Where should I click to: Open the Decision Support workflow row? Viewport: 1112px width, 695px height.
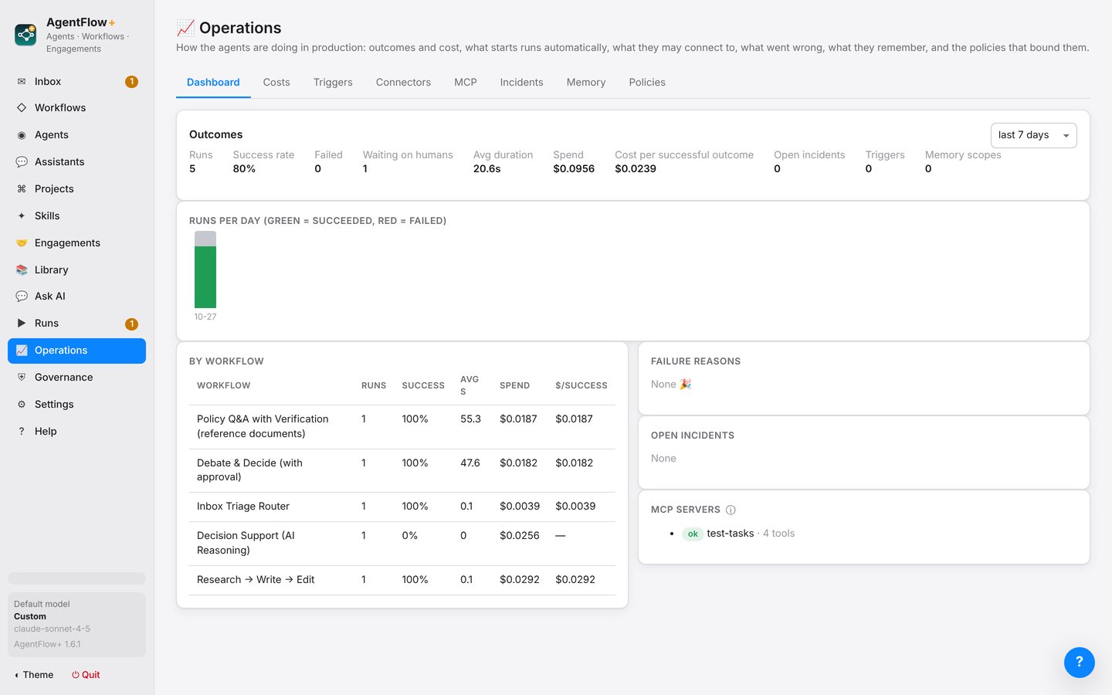coord(402,543)
